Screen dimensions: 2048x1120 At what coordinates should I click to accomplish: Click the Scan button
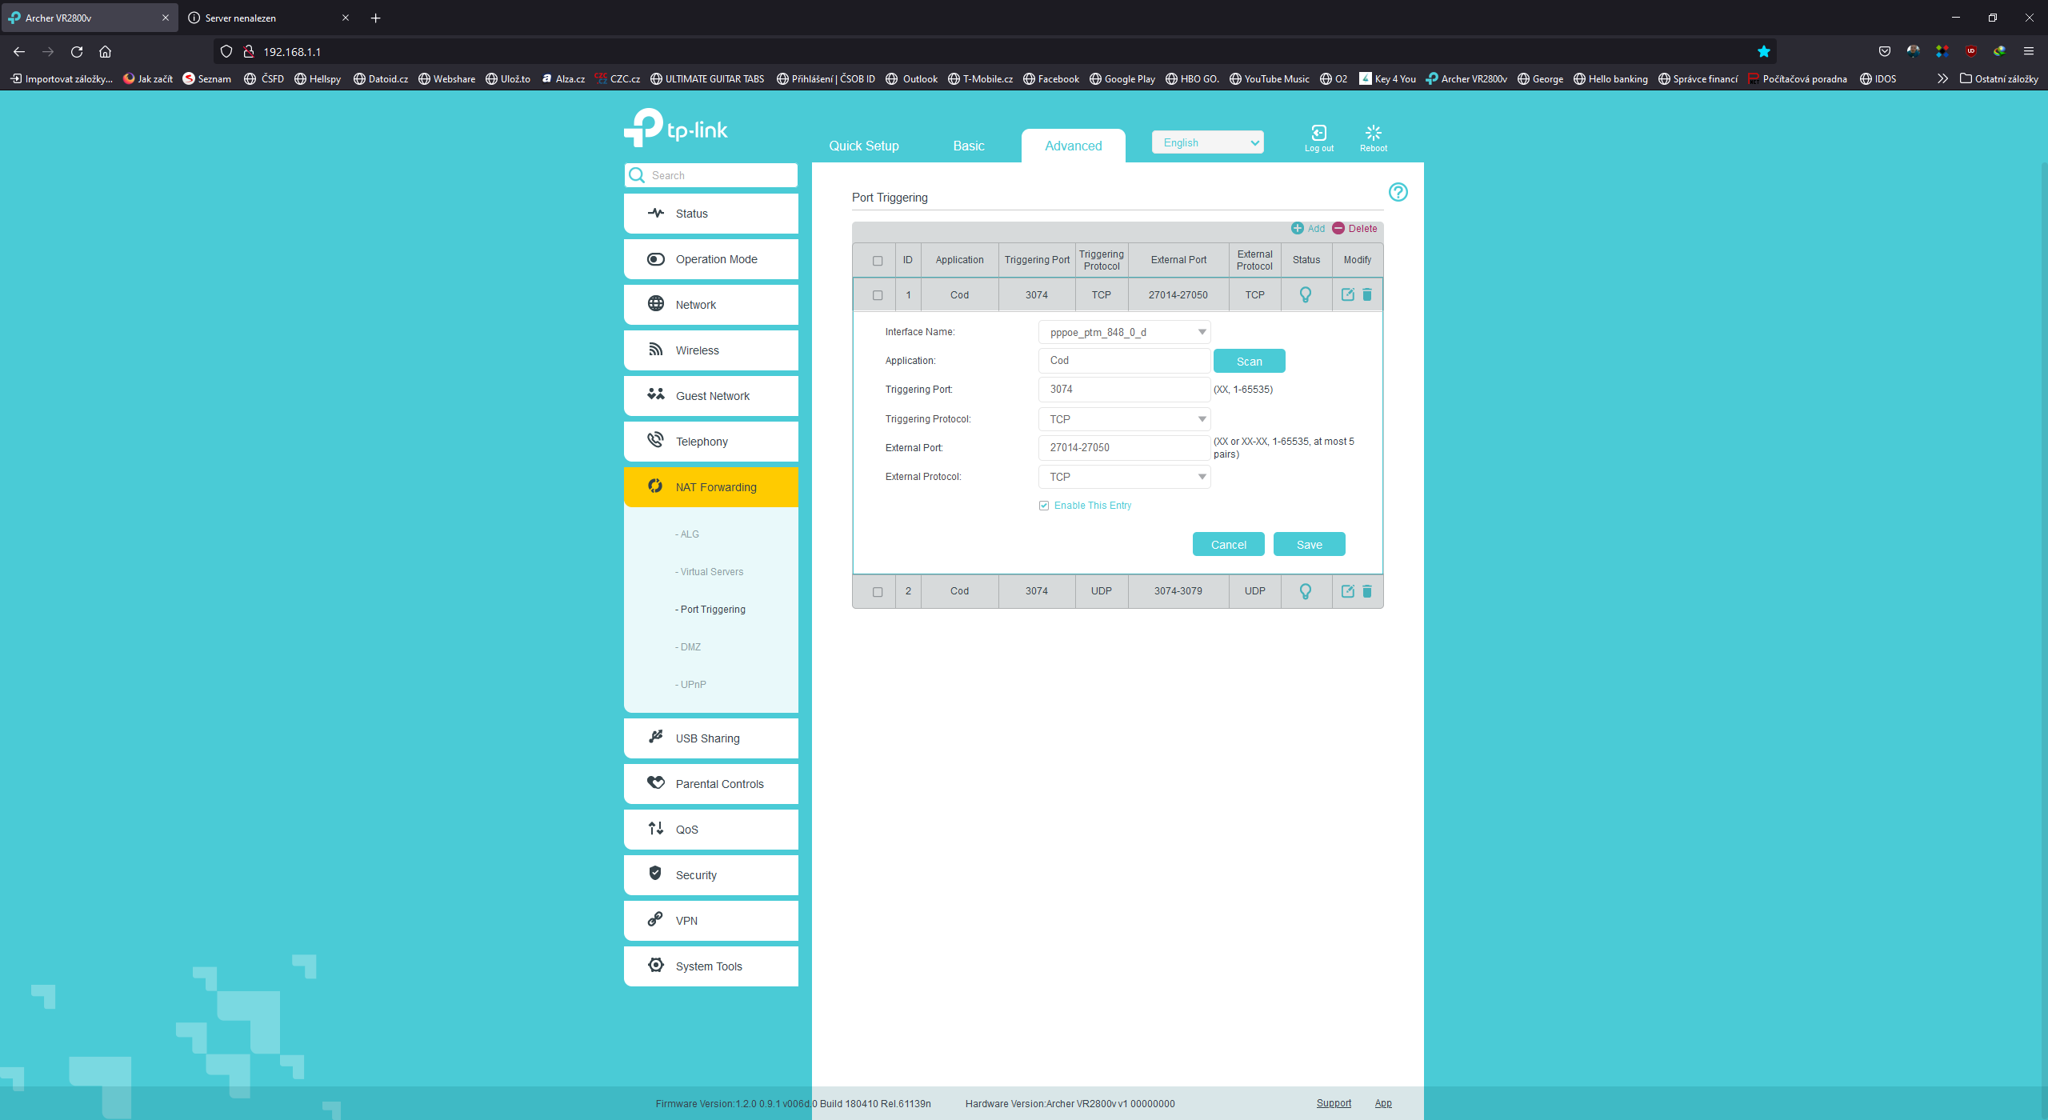coord(1249,362)
